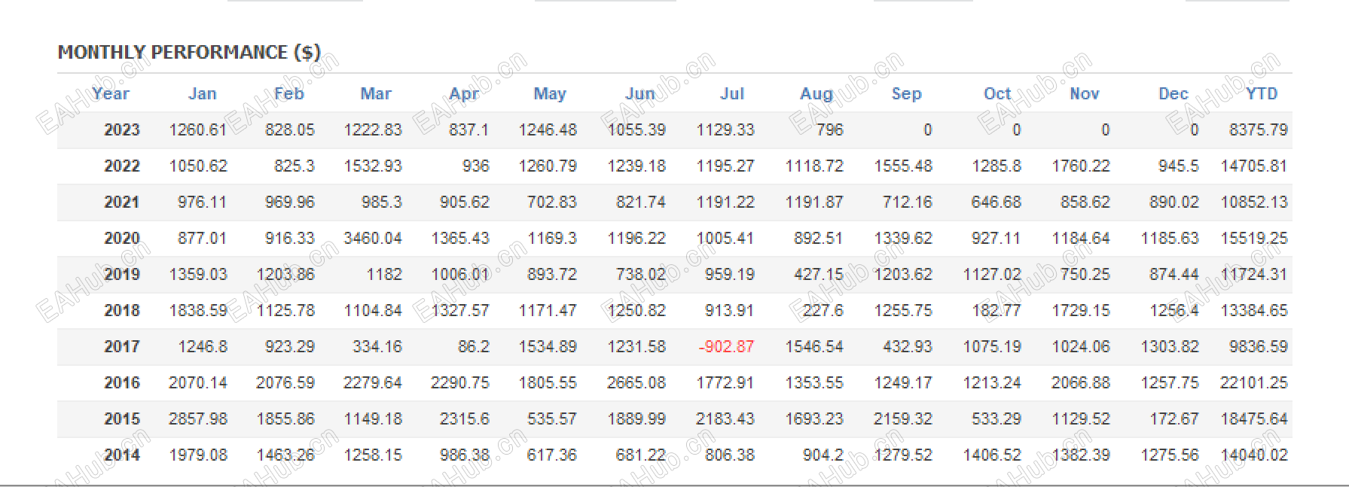
Task: Click the Jan column header
Action: 202,93
